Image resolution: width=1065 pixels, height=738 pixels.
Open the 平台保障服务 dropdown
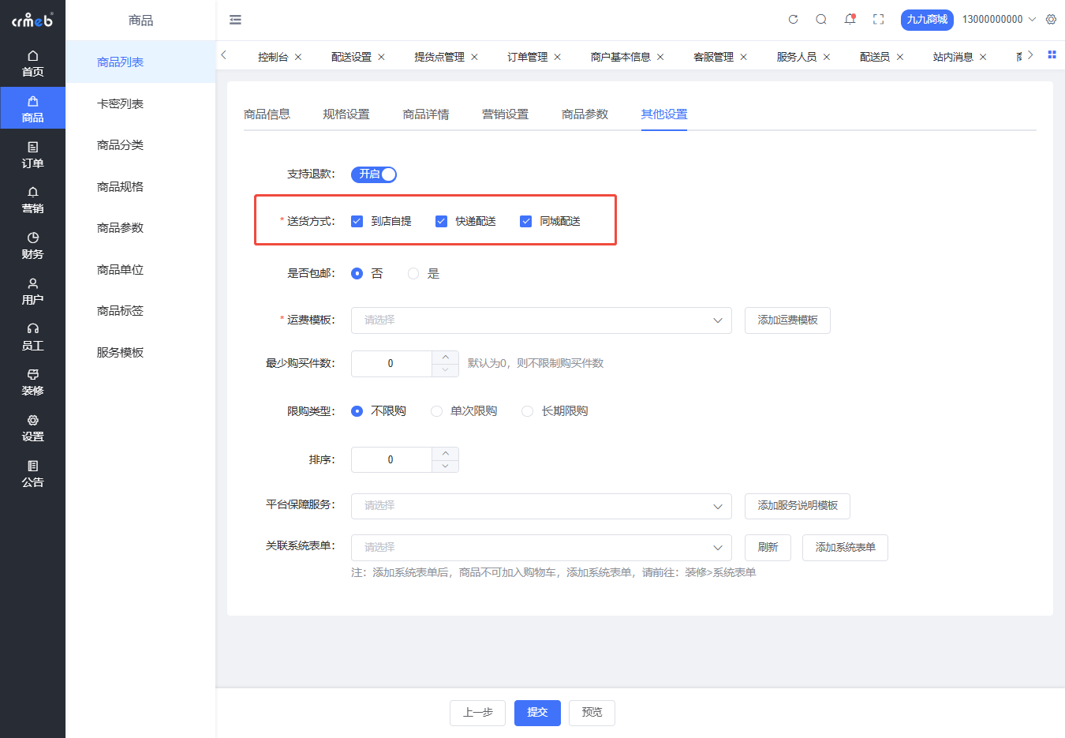pyautogui.click(x=541, y=506)
